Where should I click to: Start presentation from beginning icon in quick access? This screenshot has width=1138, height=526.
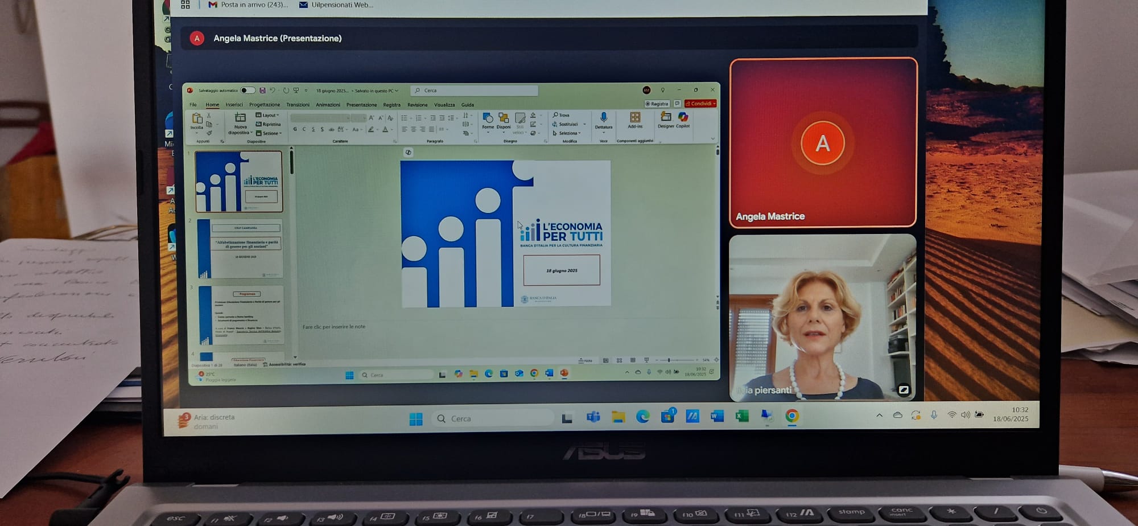click(x=296, y=91)
